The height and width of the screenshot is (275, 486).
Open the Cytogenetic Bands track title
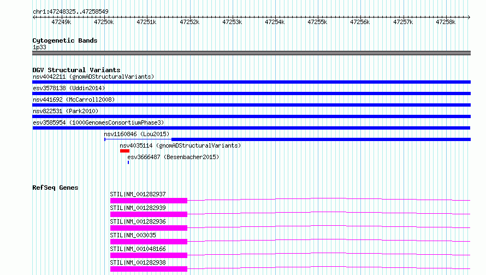point(65,40)
